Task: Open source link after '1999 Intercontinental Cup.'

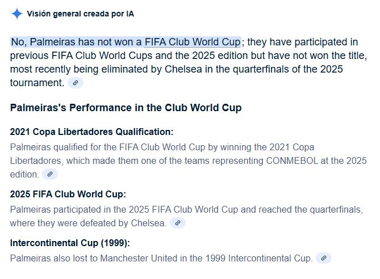Action: point(324,258)
